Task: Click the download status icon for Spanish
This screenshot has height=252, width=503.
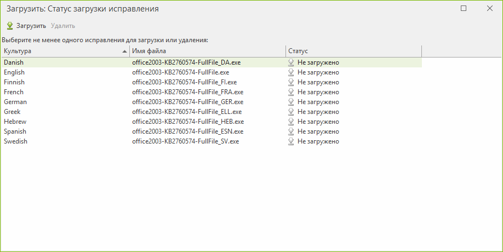Action: 291,131
